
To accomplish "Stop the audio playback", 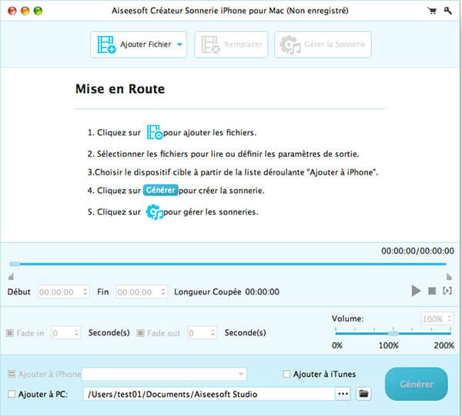I will pyautogui.click(x=432, y=291).
